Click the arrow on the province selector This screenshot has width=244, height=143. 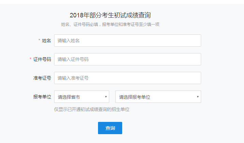coord(106,97)
